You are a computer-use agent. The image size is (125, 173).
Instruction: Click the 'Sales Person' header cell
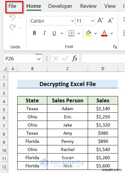pyautogui.click(x=67, y=100)
